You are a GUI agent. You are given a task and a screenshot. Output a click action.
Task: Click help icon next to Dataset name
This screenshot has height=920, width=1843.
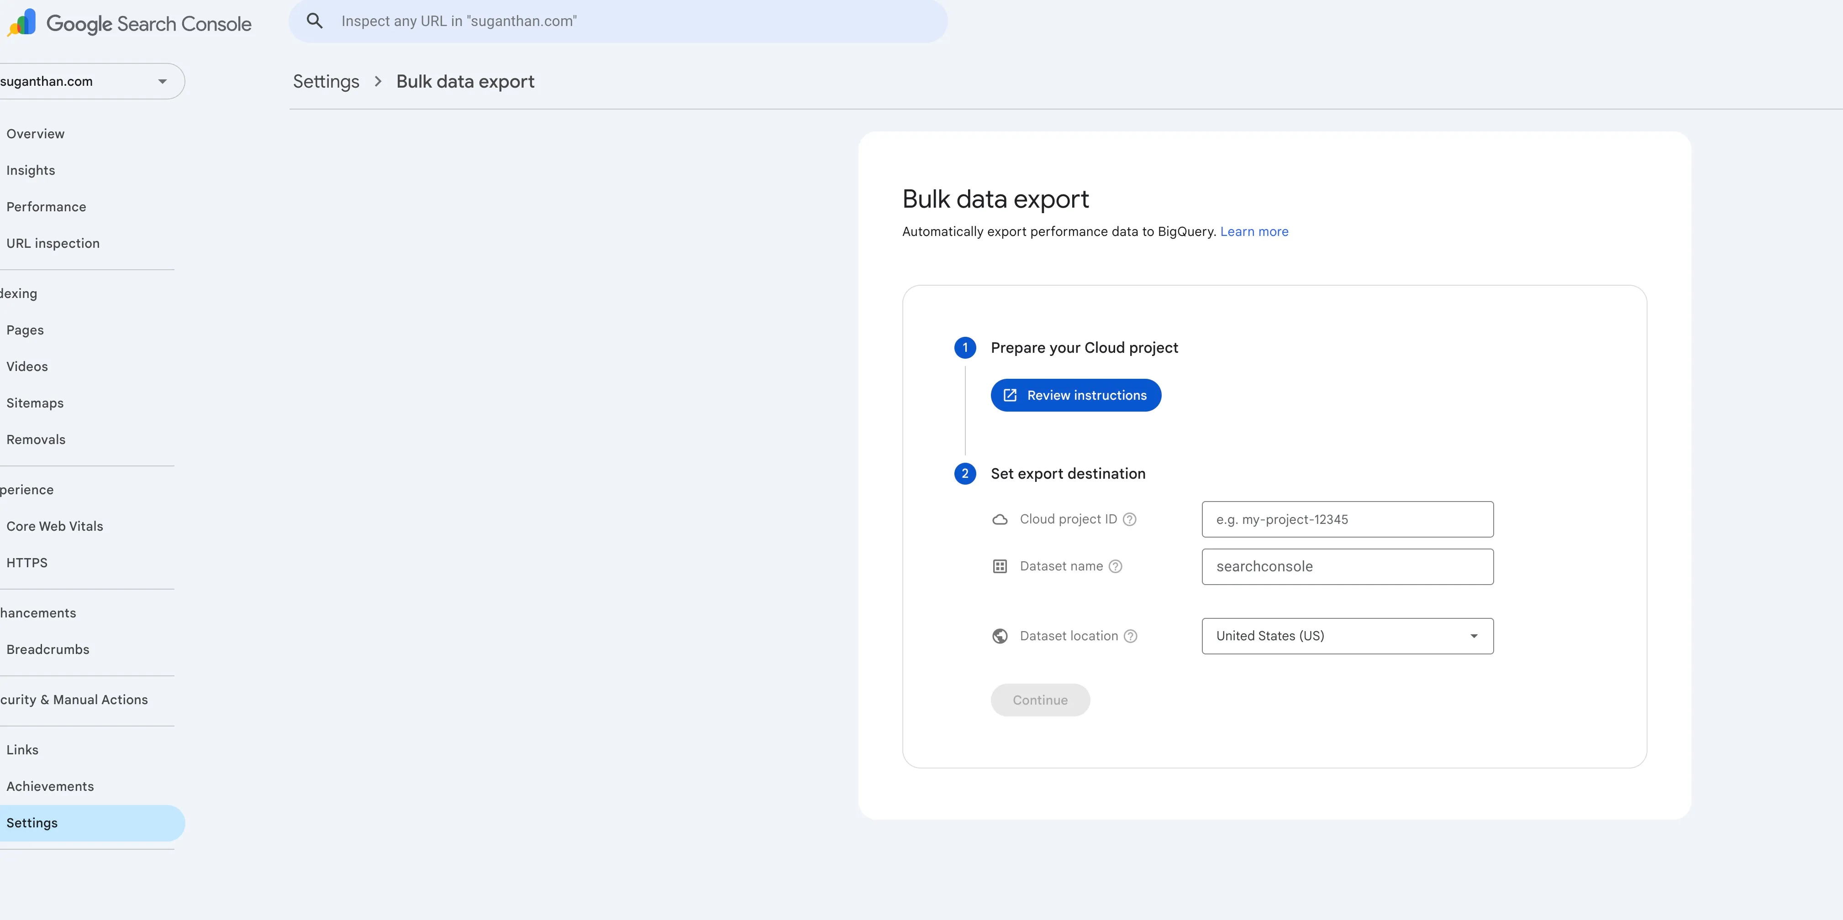click(1116, 566)
